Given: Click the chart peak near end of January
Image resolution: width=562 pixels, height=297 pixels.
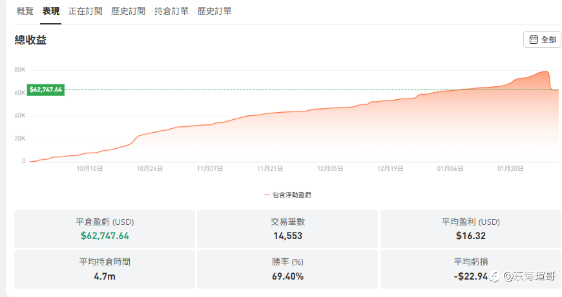Looking at the screenshot, I should (x=545, y=72).
